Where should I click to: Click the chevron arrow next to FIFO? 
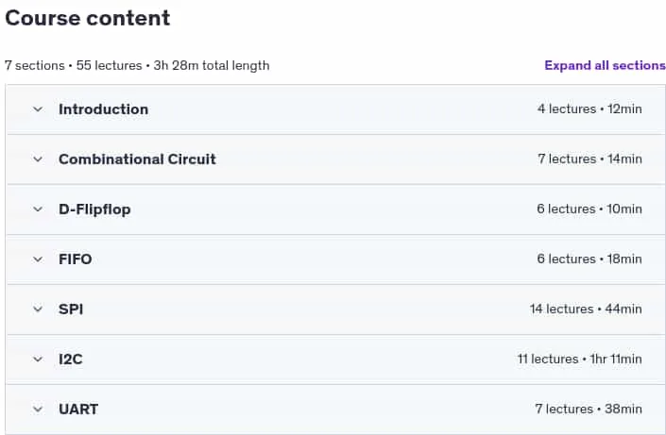(38, 259)
